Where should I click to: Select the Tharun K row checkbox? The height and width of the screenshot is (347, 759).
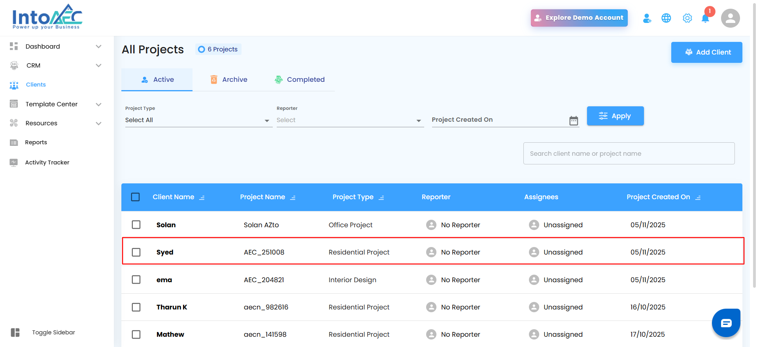(136, 307)
